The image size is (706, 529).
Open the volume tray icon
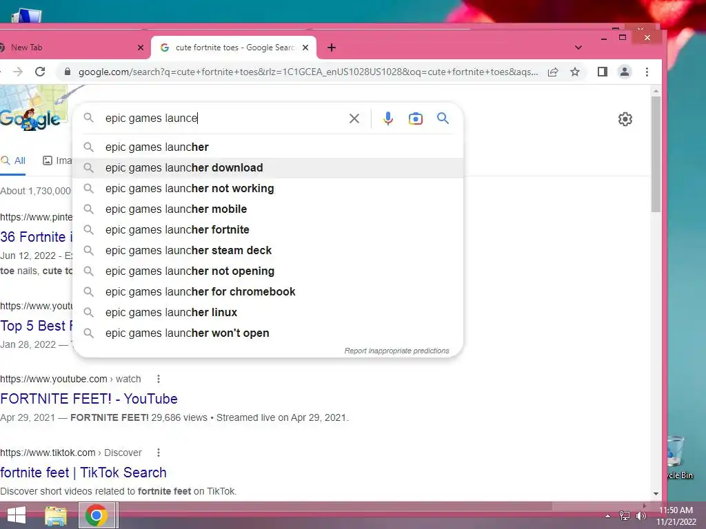click(x=641, y=515)
